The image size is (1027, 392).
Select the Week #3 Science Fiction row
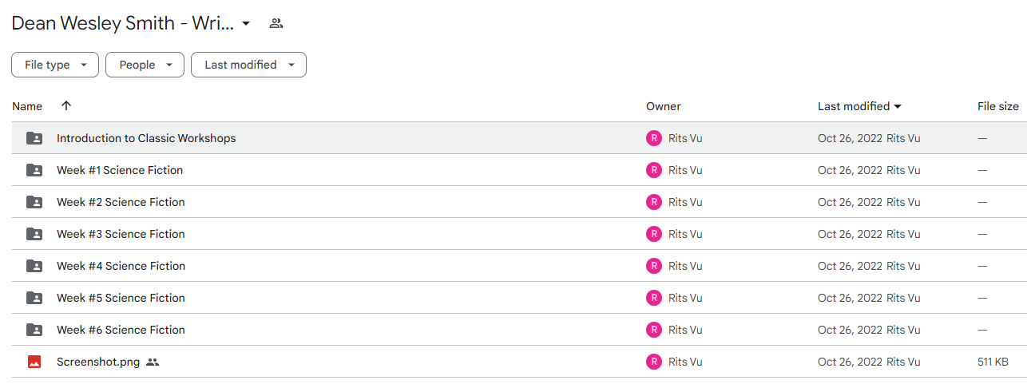(x=519, y=234)
